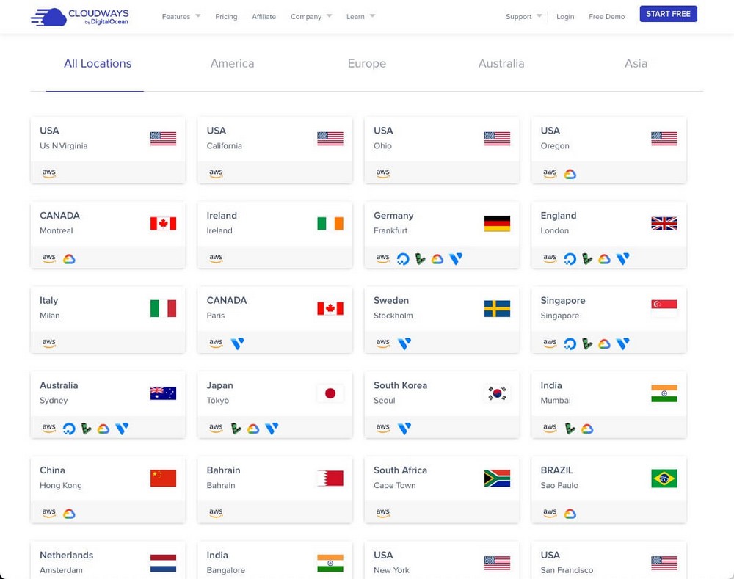Click the Japan flag on the Tokyo card
734x579 pixels.
tap(330, 393)
